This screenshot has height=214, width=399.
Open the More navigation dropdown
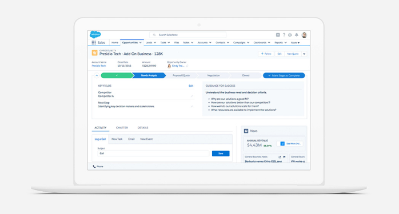point(296,43)
